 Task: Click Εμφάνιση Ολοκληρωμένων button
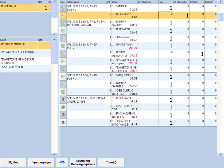click(83, 162)
